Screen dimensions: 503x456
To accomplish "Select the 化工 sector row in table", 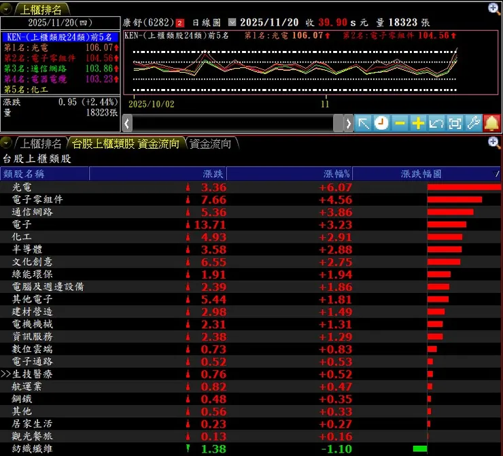I will coord(250,237).
